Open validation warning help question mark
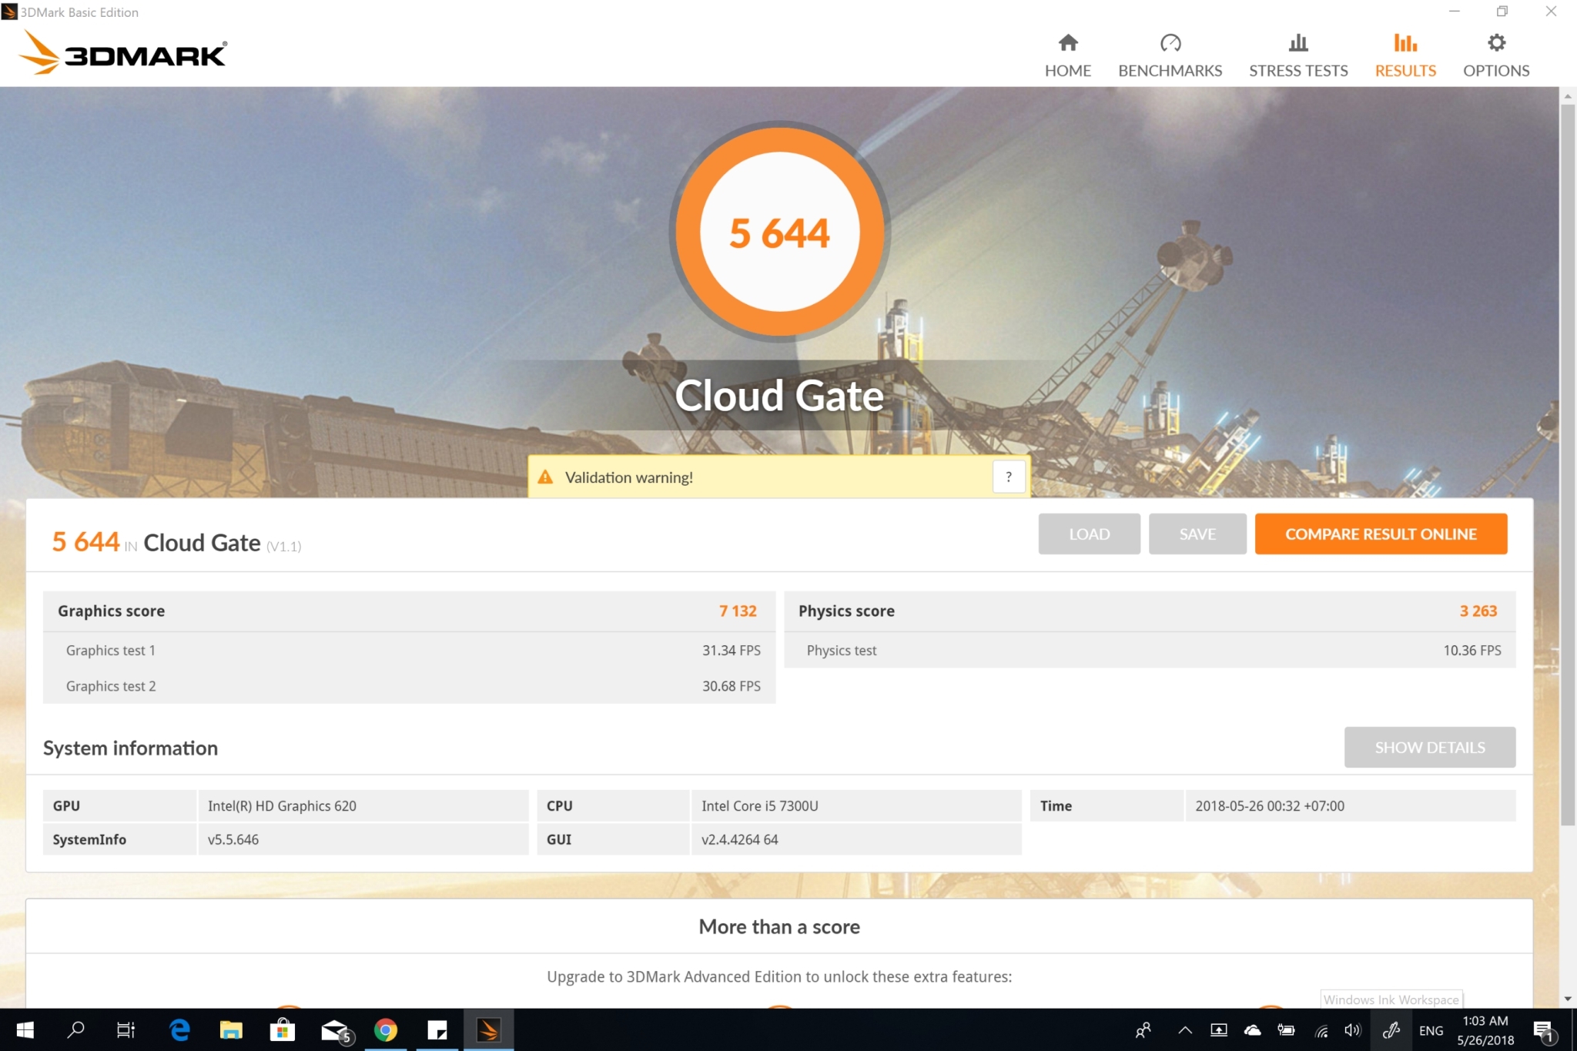 [1009, 477]
